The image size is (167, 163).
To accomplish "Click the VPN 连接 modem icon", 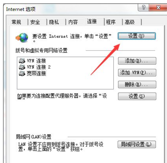I will coord(22,61).
